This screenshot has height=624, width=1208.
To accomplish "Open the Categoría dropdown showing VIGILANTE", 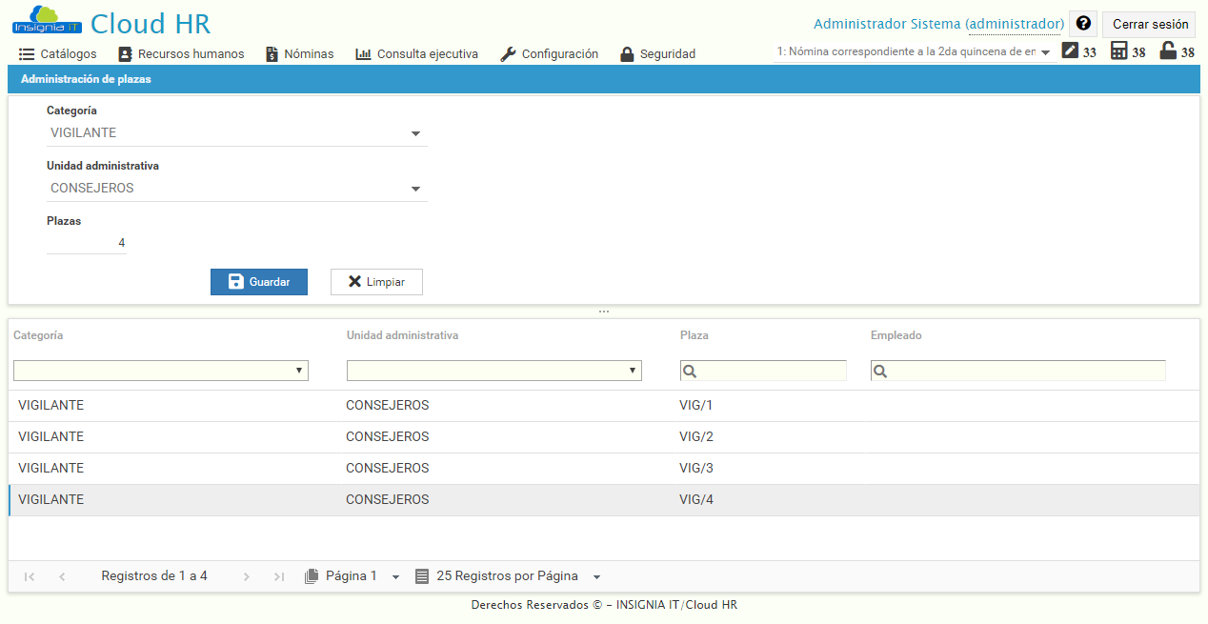I will coord(415,133).
